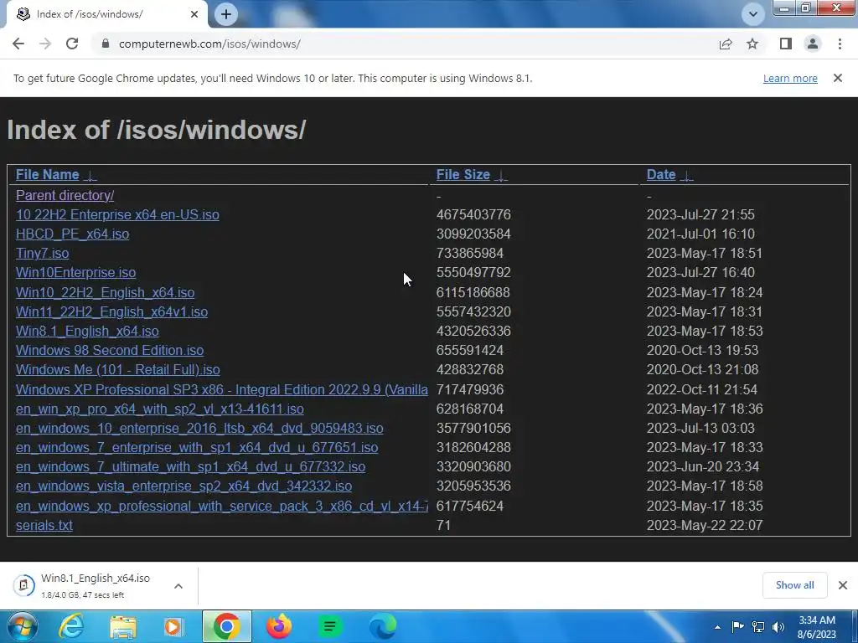The width and height of the screenshot is (858, 643).
Task: Click the date 2021-Jul-01 16:10
Action: coord(700,234)
